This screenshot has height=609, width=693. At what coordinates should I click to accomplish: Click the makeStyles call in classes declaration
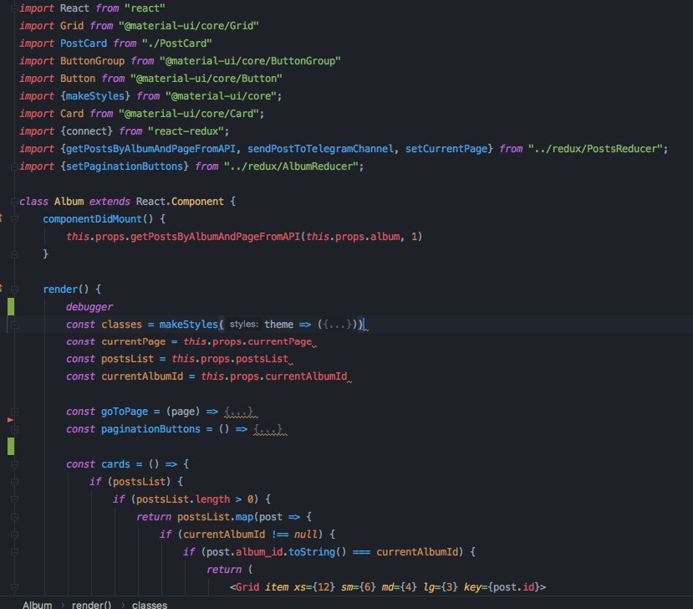pos(189,325)
